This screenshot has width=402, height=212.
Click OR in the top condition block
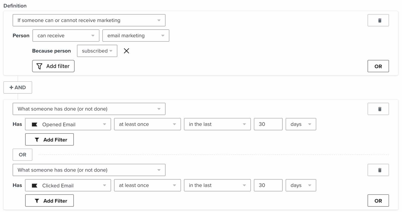378,66
